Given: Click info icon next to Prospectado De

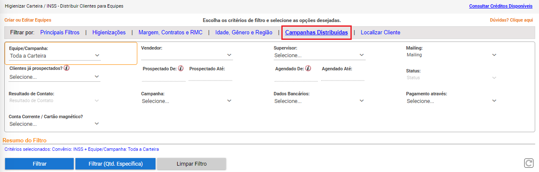Looking at the screenshot, I should (x=181, y=68).
